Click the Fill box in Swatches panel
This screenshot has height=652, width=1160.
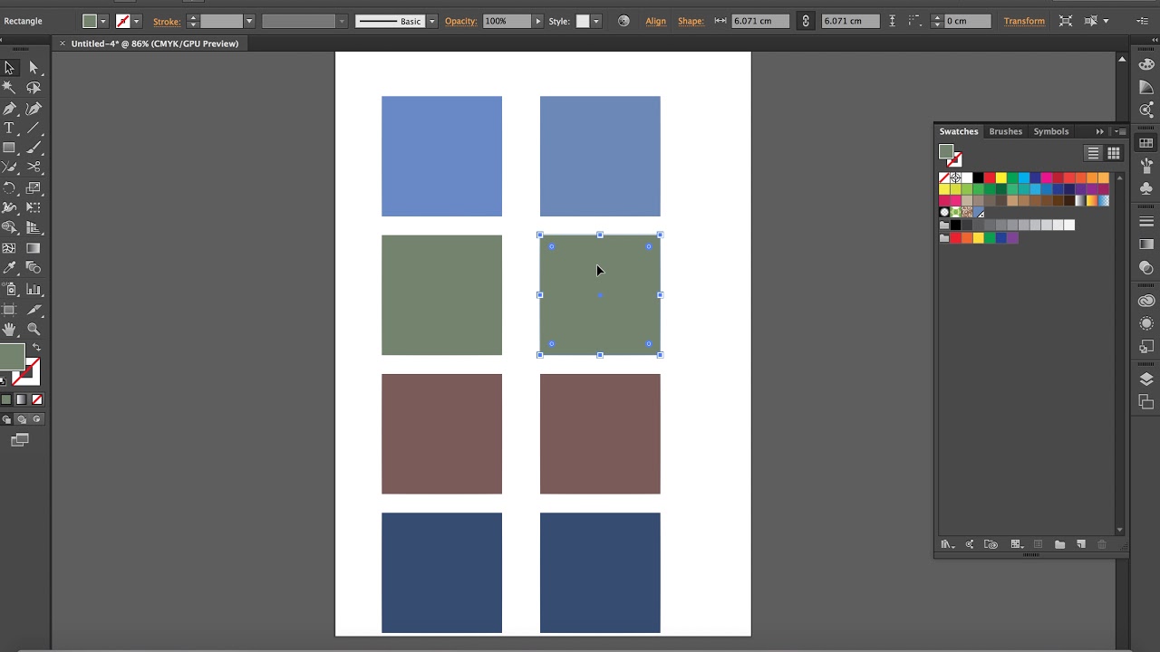[x=946, y=151]
